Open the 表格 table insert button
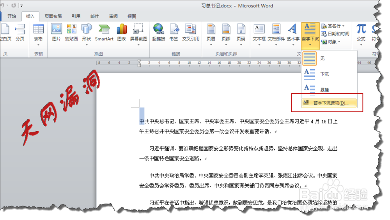390x220 pixels. tap(38, 35)
